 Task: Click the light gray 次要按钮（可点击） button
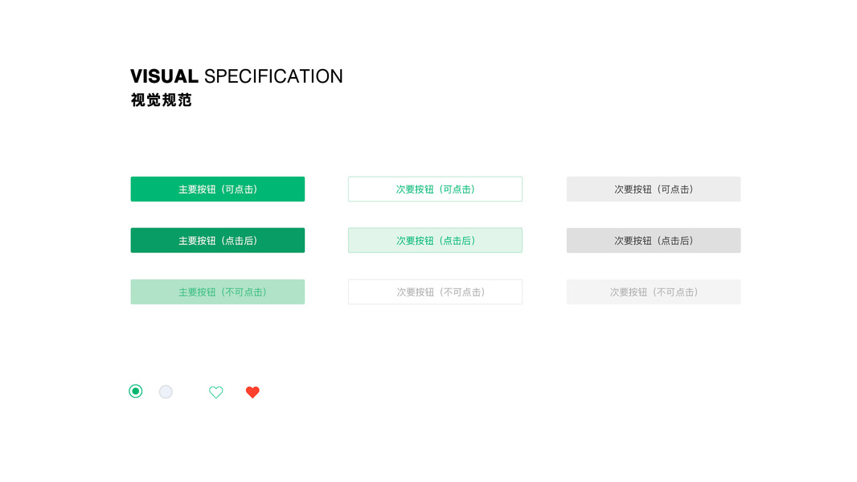[653, 189]
